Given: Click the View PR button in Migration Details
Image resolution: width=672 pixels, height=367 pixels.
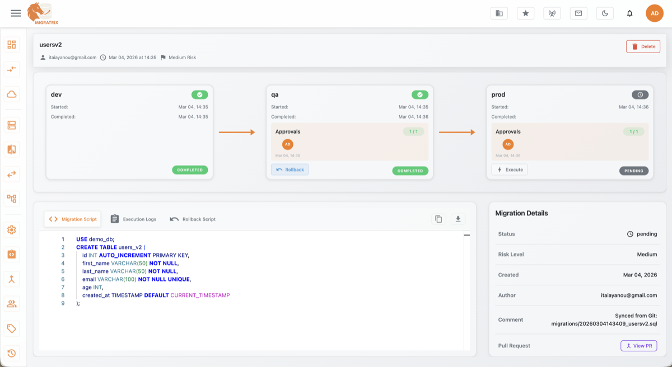Looking at the screenshot, I should pyautogui.click(x=638, y=346).
